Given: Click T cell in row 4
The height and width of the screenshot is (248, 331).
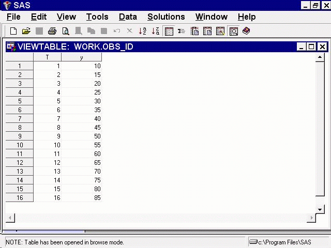Looking at the screenshot, I should [x=47, y=92].
